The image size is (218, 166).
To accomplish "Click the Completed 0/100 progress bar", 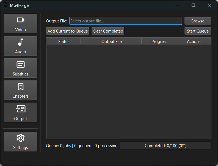I will [165, 146].
